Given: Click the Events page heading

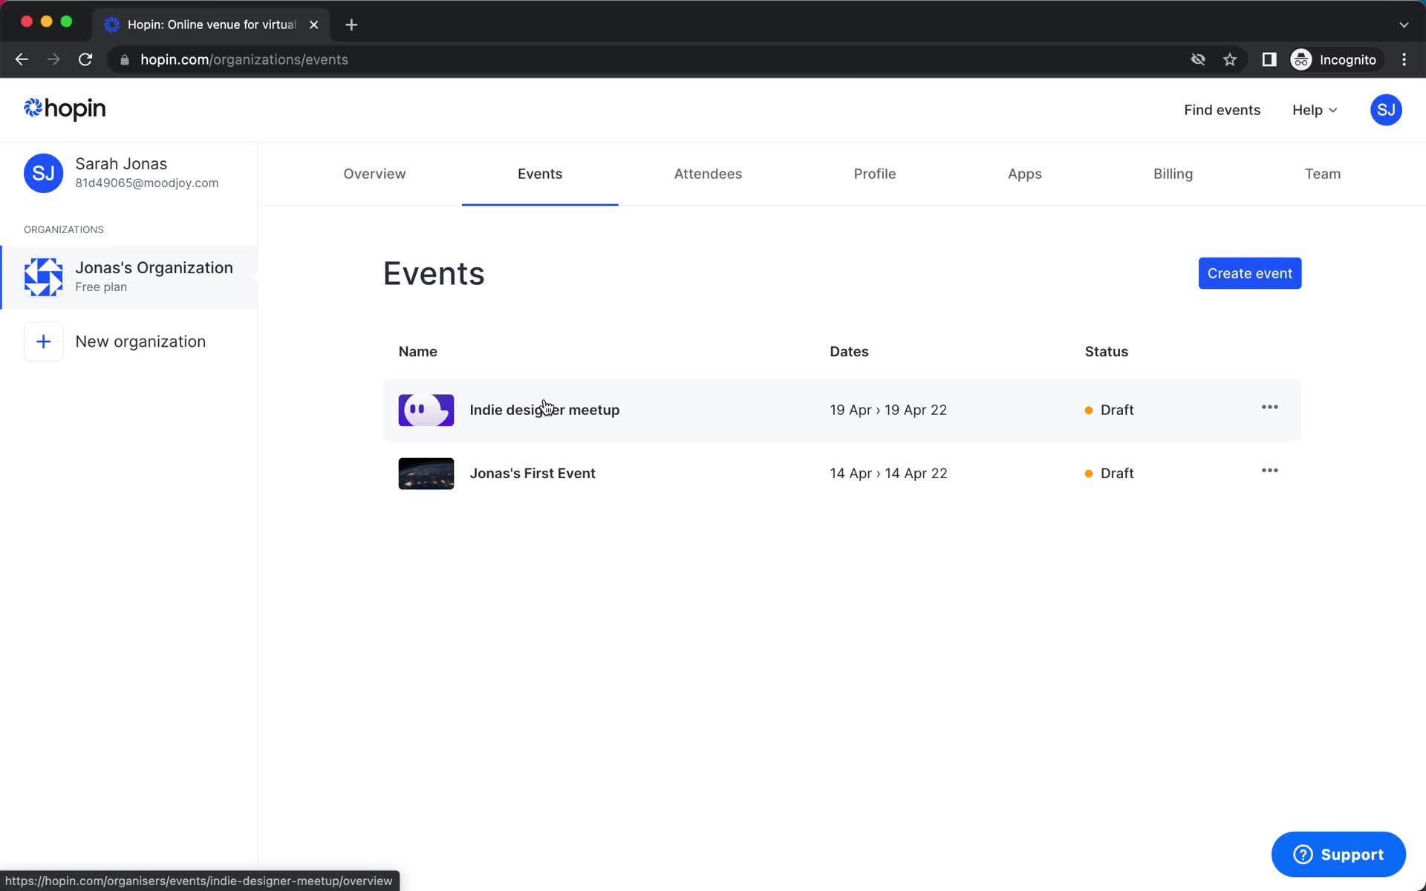Looking at the screenshot, I should point(434,273).
